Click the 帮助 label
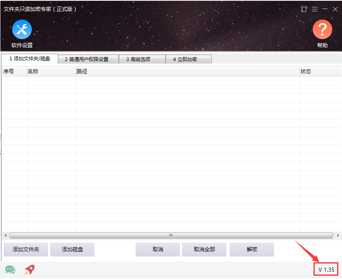The image size is (342, 279). coord(322,45)
